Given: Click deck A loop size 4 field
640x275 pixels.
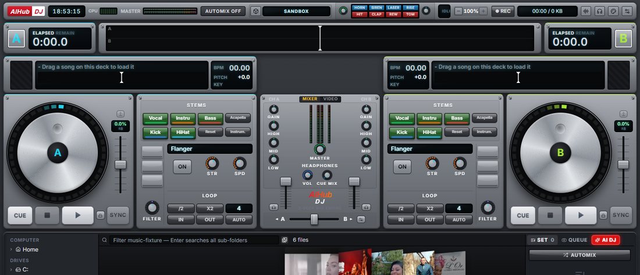Looking at the screenshot, I should point(239,208).
